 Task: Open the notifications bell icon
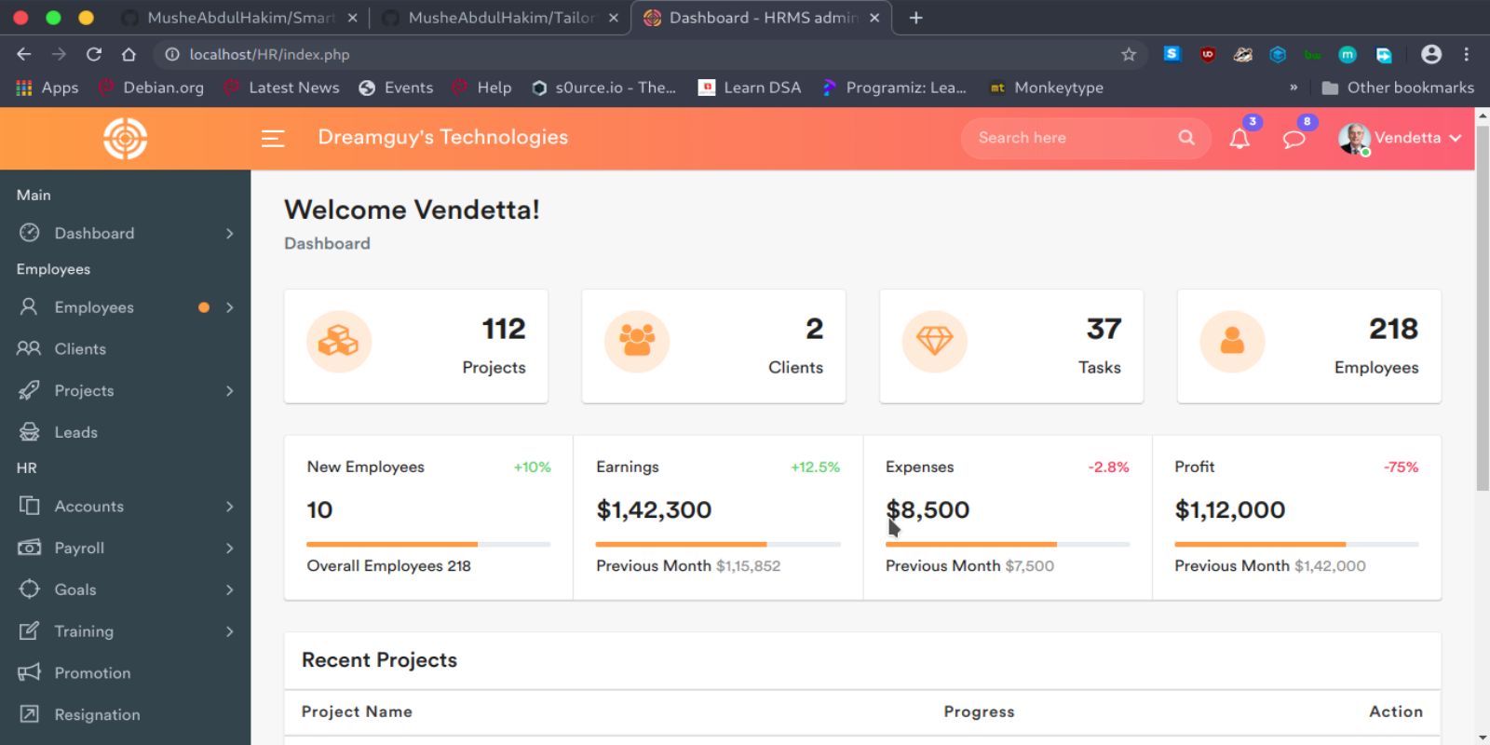point(1239,139)
